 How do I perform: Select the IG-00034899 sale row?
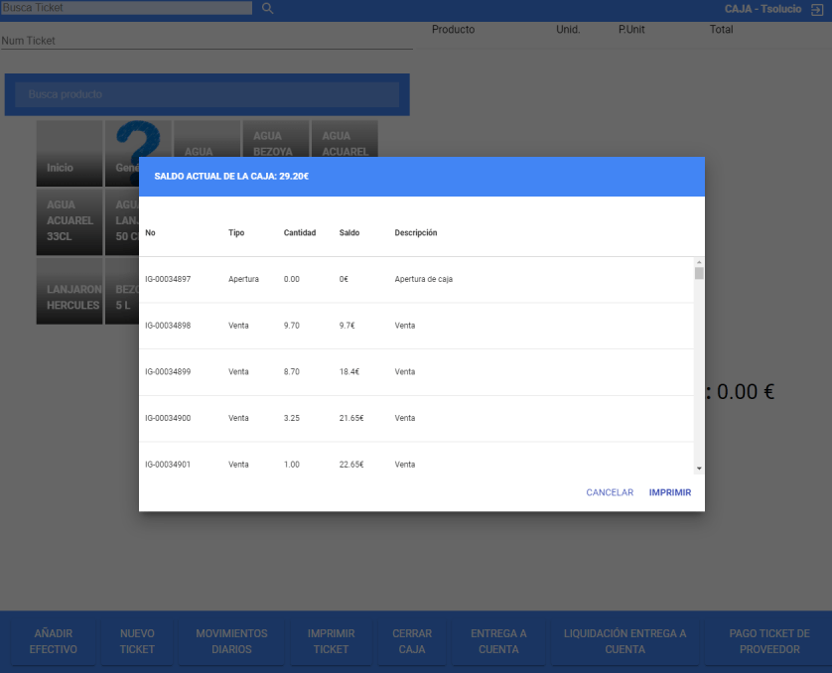[416, 371]
